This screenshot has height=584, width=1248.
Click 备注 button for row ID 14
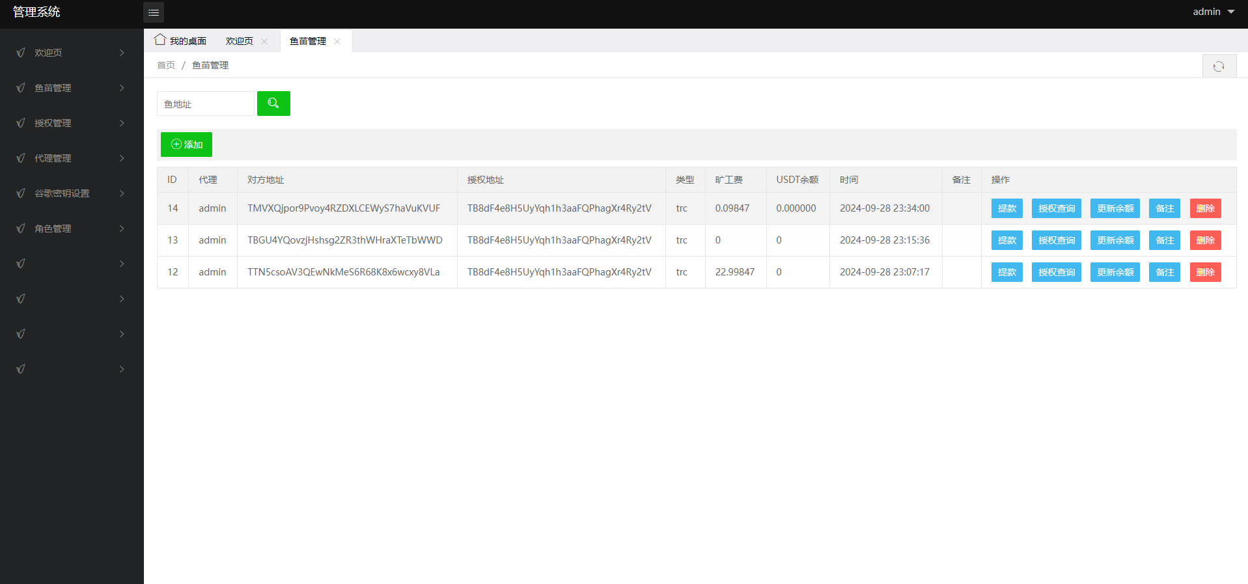[1164, 208]
